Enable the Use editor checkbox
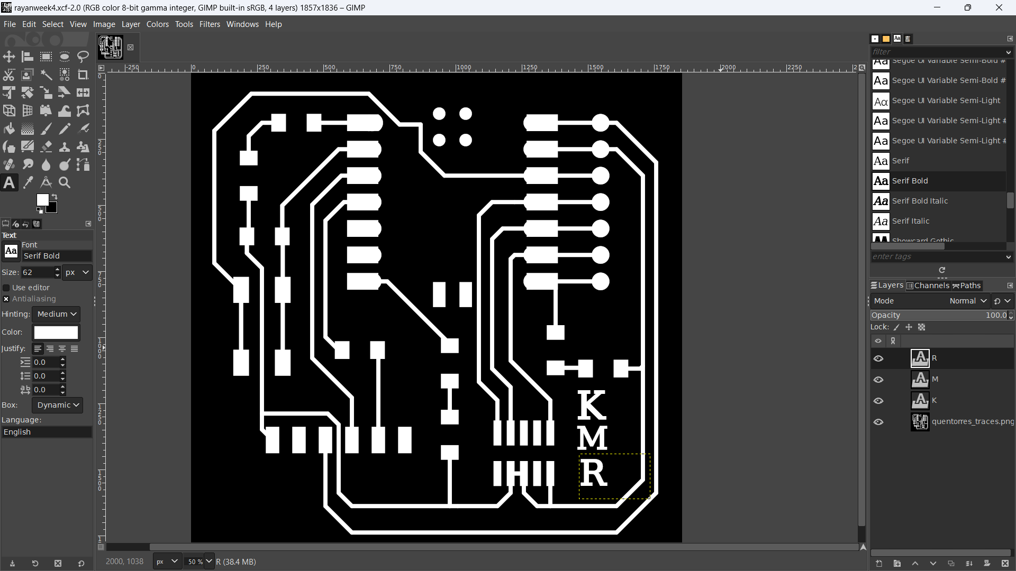Screen dimensions: 1016x571 coord(6,288)
